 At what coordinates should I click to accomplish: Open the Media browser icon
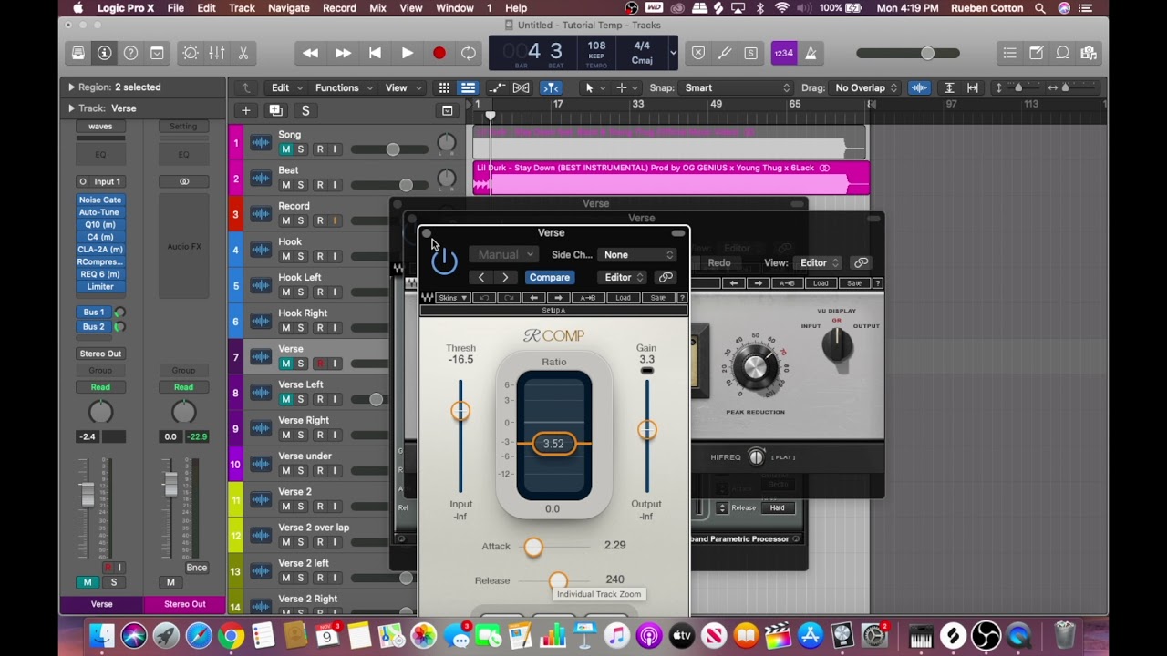[x=1089, y=53]
